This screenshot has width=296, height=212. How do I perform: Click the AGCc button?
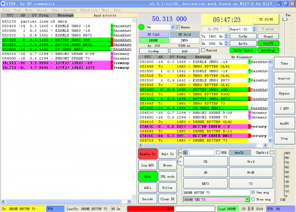148,188
